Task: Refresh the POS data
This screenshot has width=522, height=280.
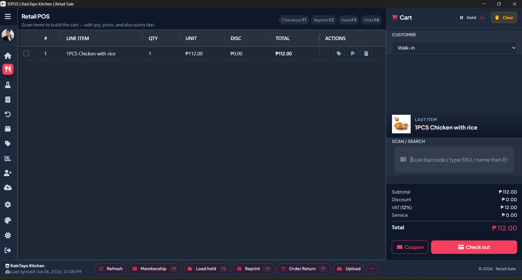Action: coord(111,269)
